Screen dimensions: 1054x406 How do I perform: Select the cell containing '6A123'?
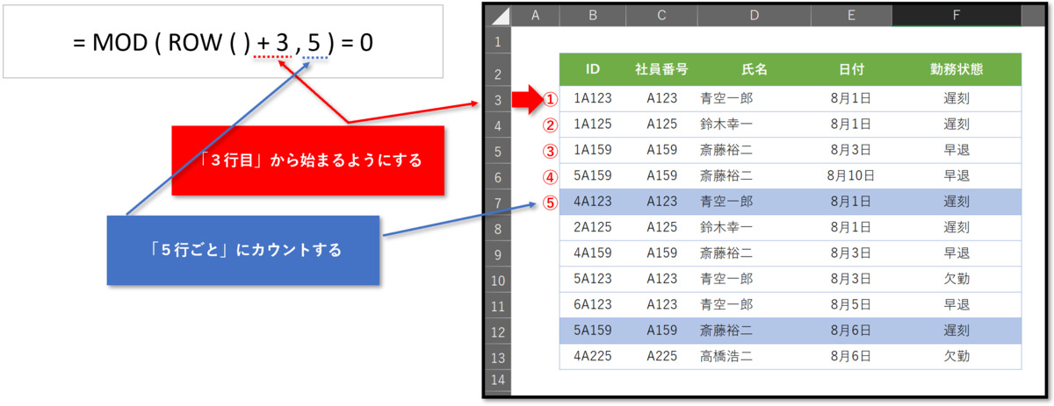coord(594,305)
